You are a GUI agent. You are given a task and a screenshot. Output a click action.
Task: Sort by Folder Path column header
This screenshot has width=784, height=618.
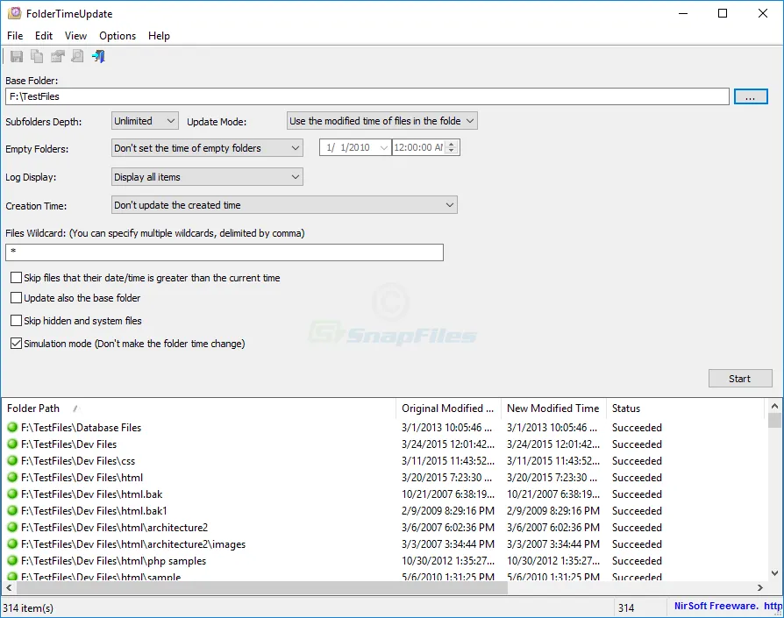pyautogui.click(x=198, y=408)
